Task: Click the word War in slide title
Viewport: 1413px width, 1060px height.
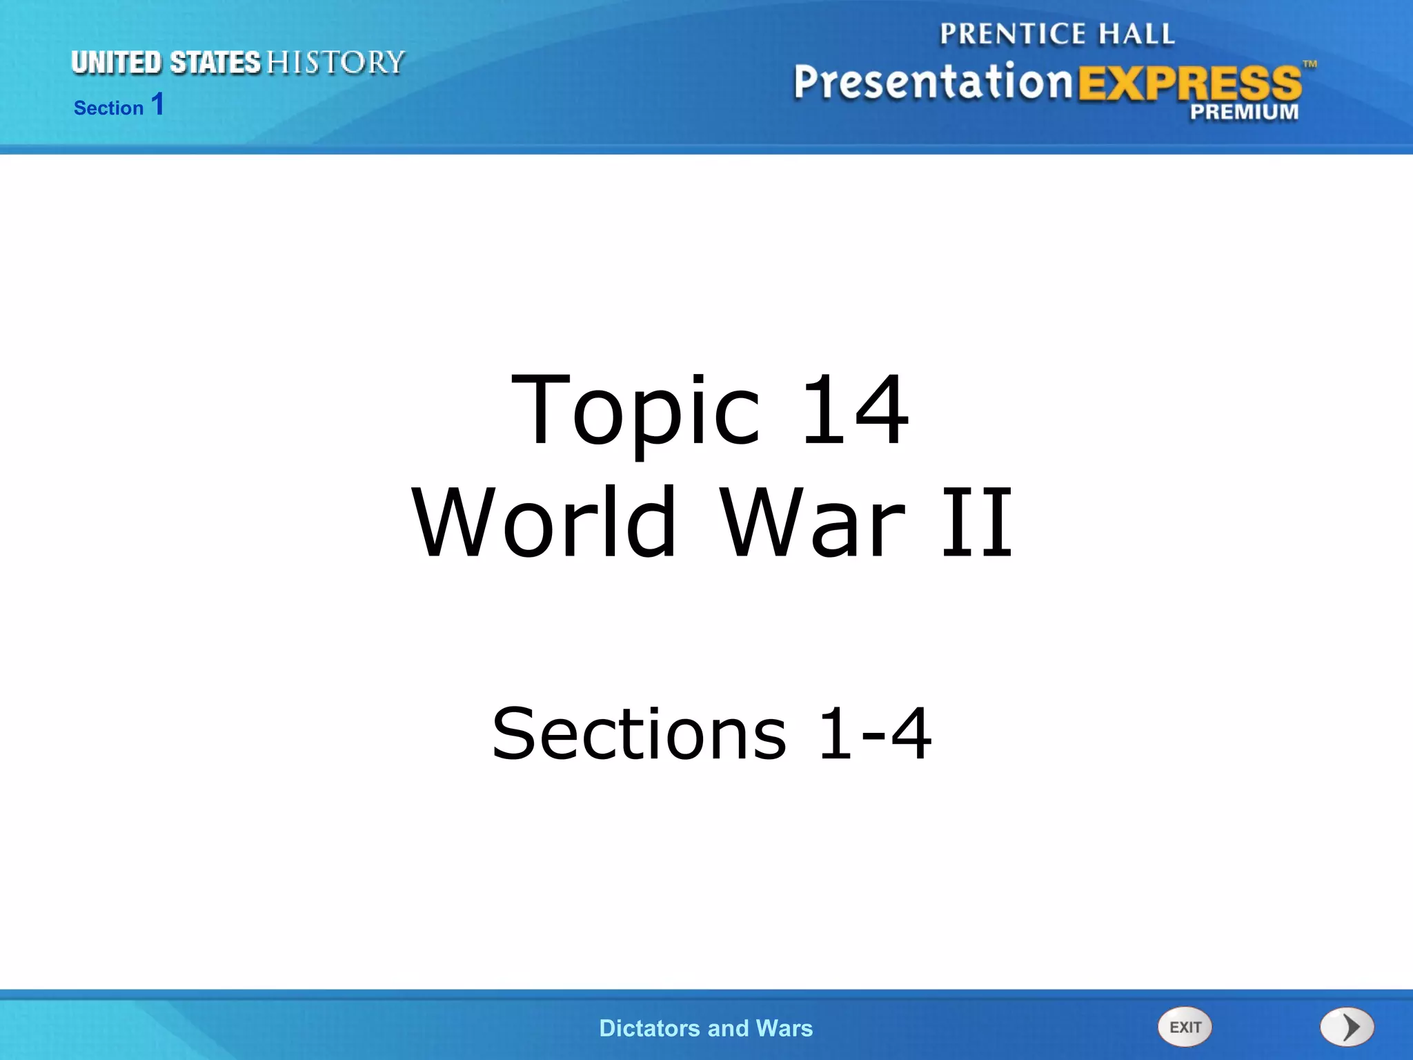Action: 812,522
